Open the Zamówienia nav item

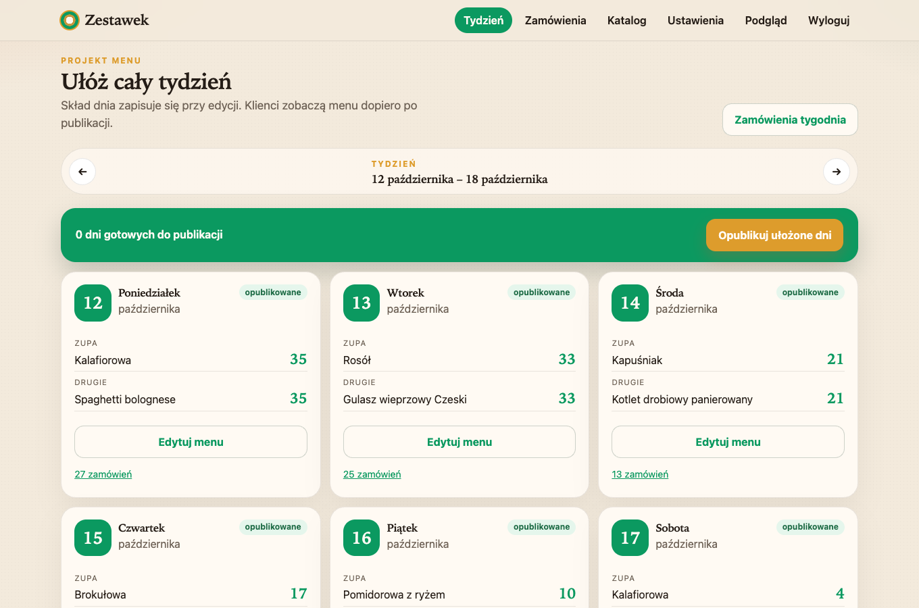coord(555,20)
